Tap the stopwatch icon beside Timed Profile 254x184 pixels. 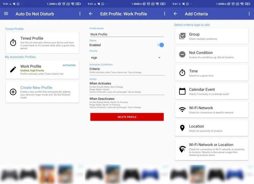tap(13, 42)
